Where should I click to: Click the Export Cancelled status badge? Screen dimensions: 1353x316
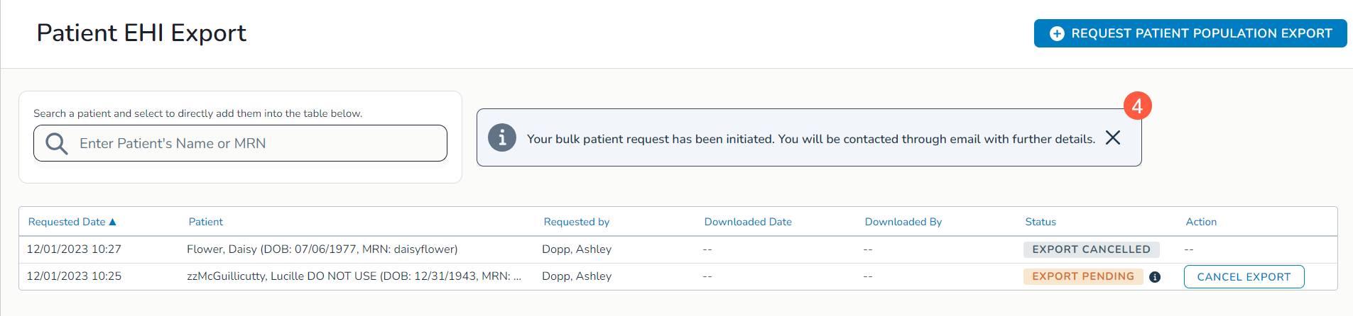coord(1091,249)
